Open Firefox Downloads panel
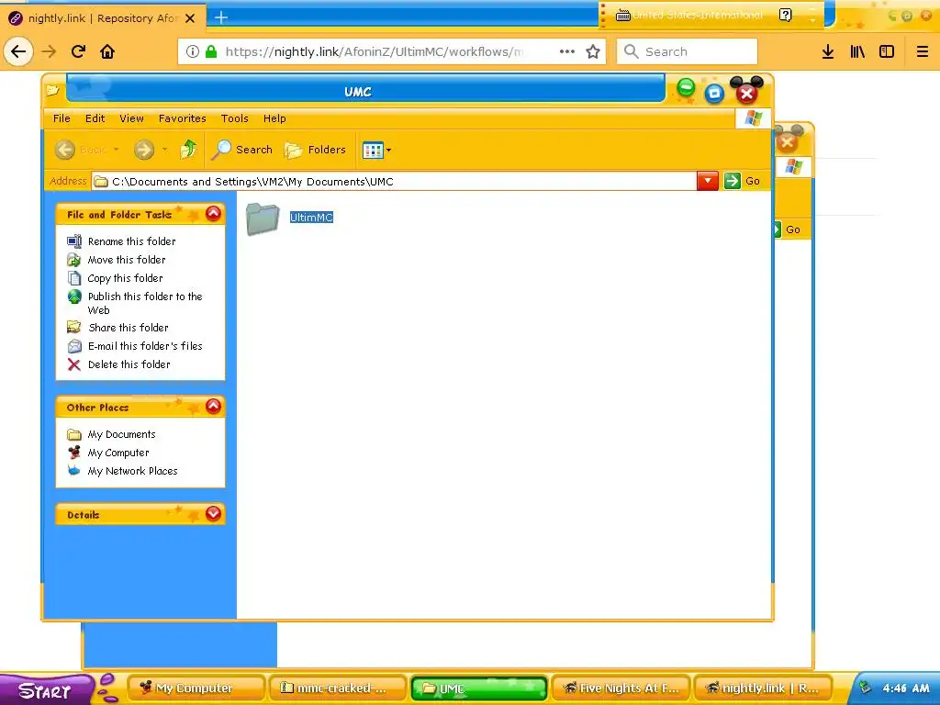 pos(828,51)
